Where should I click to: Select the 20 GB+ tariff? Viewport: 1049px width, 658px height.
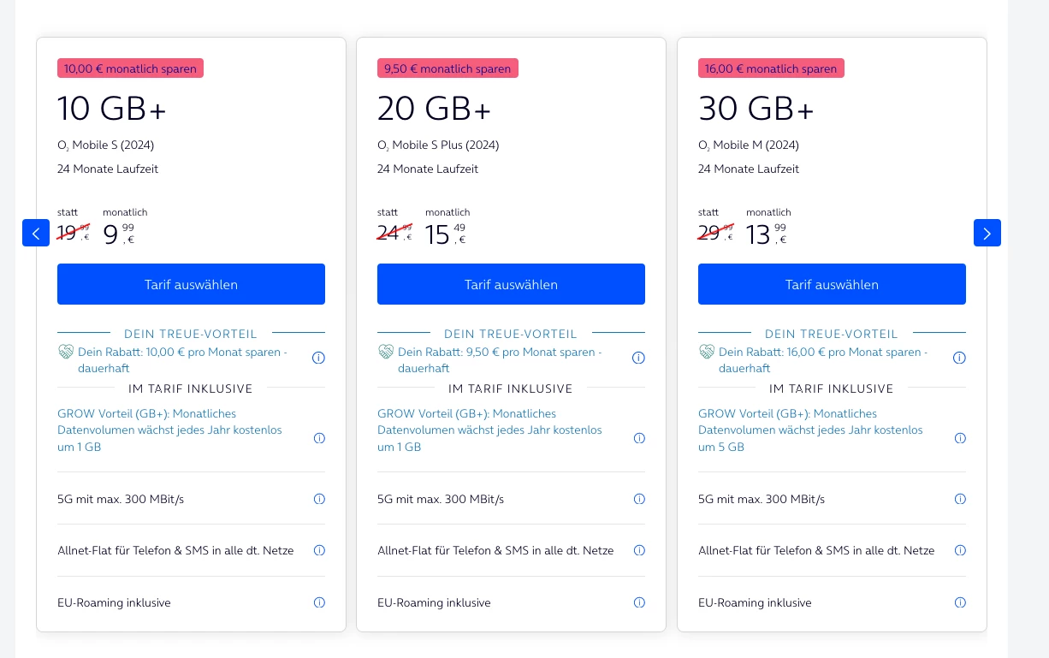(511, 284)
